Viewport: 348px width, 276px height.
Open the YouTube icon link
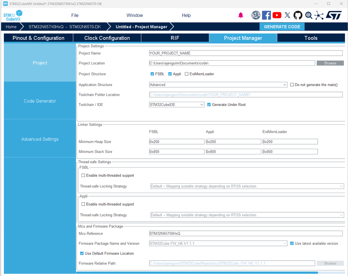(x=277, y=15)
